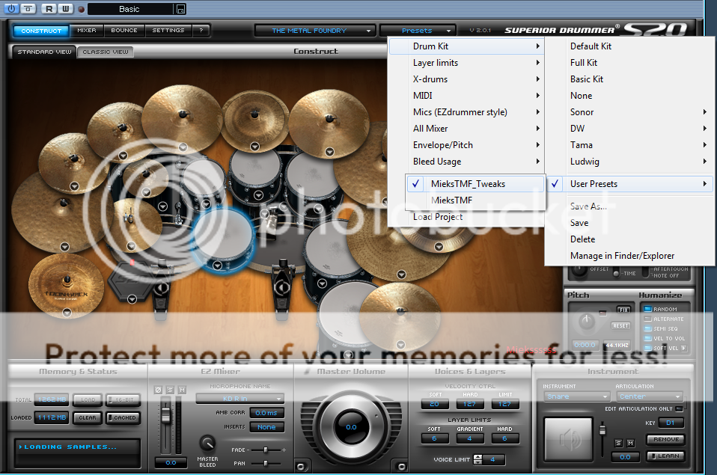Click the speaker preview pad in Instrument panel
The width and height of the screenshot is (717, 475).
[568, 439]
